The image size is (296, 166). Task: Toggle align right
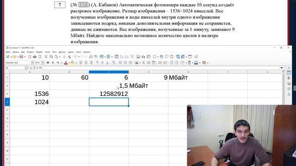[91, 63]
